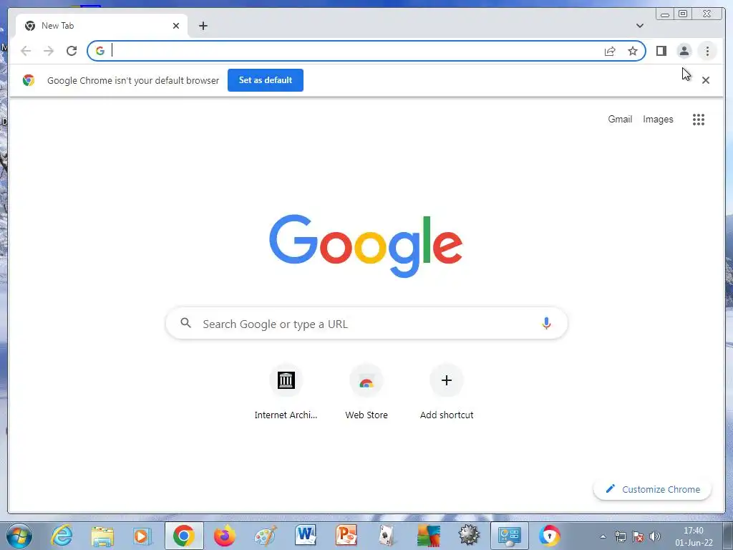Click the magnifier icon in the search box
Image resolution: width=733 pixels, height=550 pixels.
185,323
